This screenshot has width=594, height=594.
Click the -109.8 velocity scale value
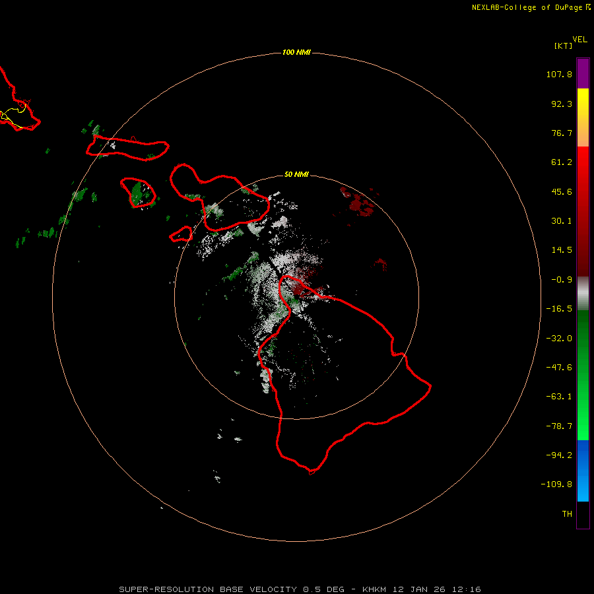[556, 484]
